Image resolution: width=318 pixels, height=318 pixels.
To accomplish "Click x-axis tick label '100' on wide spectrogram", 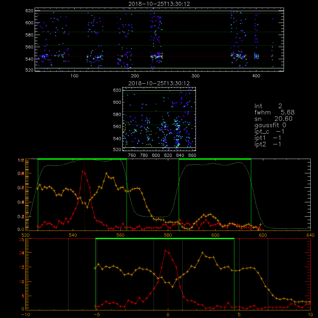I will [x=74, y=76].
